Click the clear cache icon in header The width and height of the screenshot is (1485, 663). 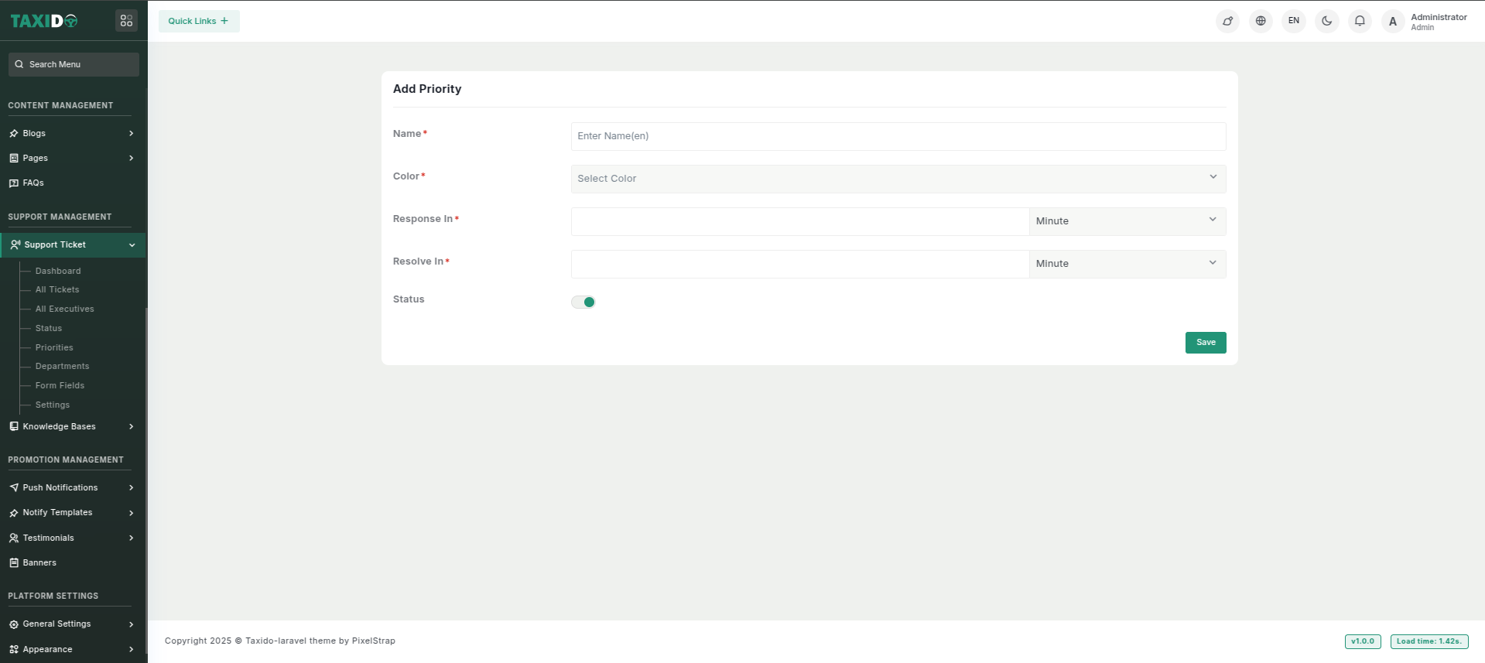click(1227, 21)
